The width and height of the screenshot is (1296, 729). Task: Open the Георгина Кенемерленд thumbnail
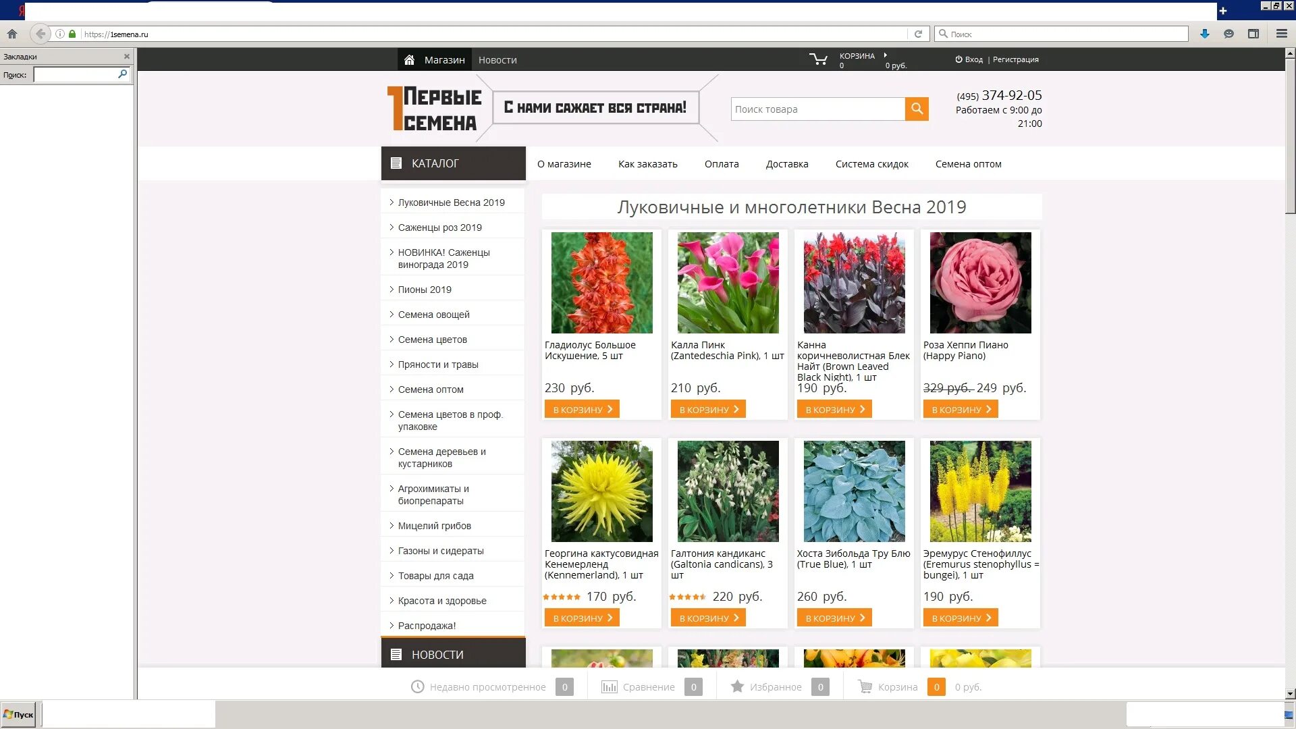coord(602,491)
